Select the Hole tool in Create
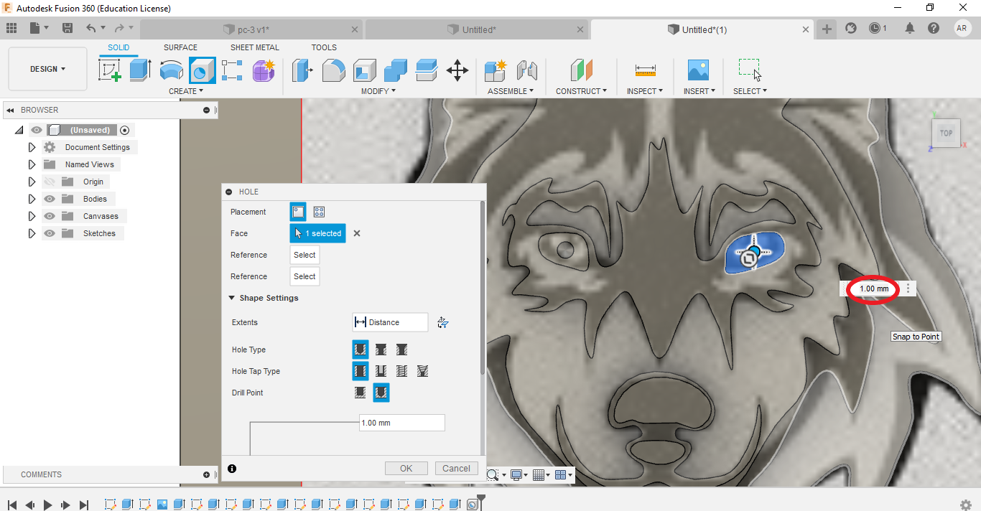 202,70
